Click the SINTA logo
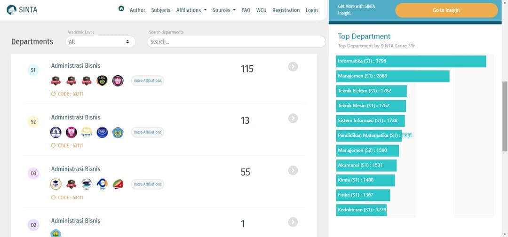Viewport: 508px width, 237px height. coord(24,9)
